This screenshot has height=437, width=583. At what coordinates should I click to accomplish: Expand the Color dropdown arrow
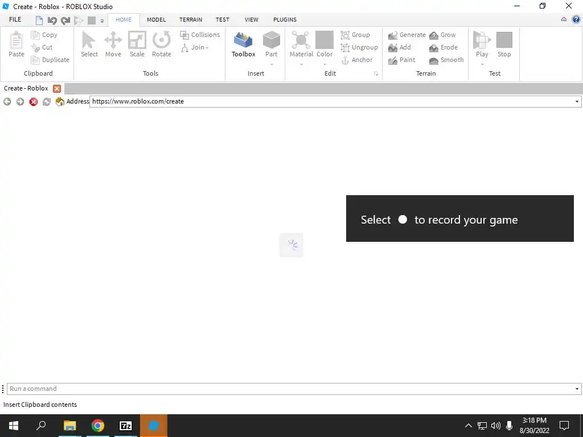(325, 64)
